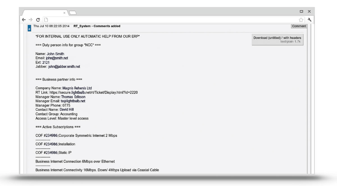Click the john@jabber.smith.net Jabber address
The height and width of the screenshot is (186, 337).
pos(64,67)
